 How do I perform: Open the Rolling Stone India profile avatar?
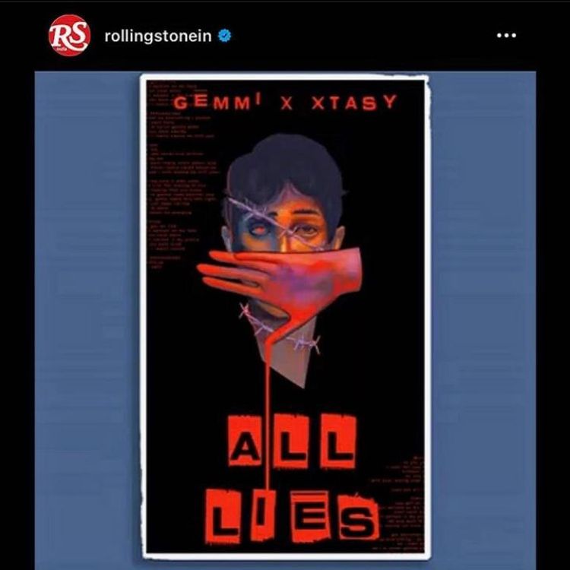pyautogui.click(x=69, y=35)
